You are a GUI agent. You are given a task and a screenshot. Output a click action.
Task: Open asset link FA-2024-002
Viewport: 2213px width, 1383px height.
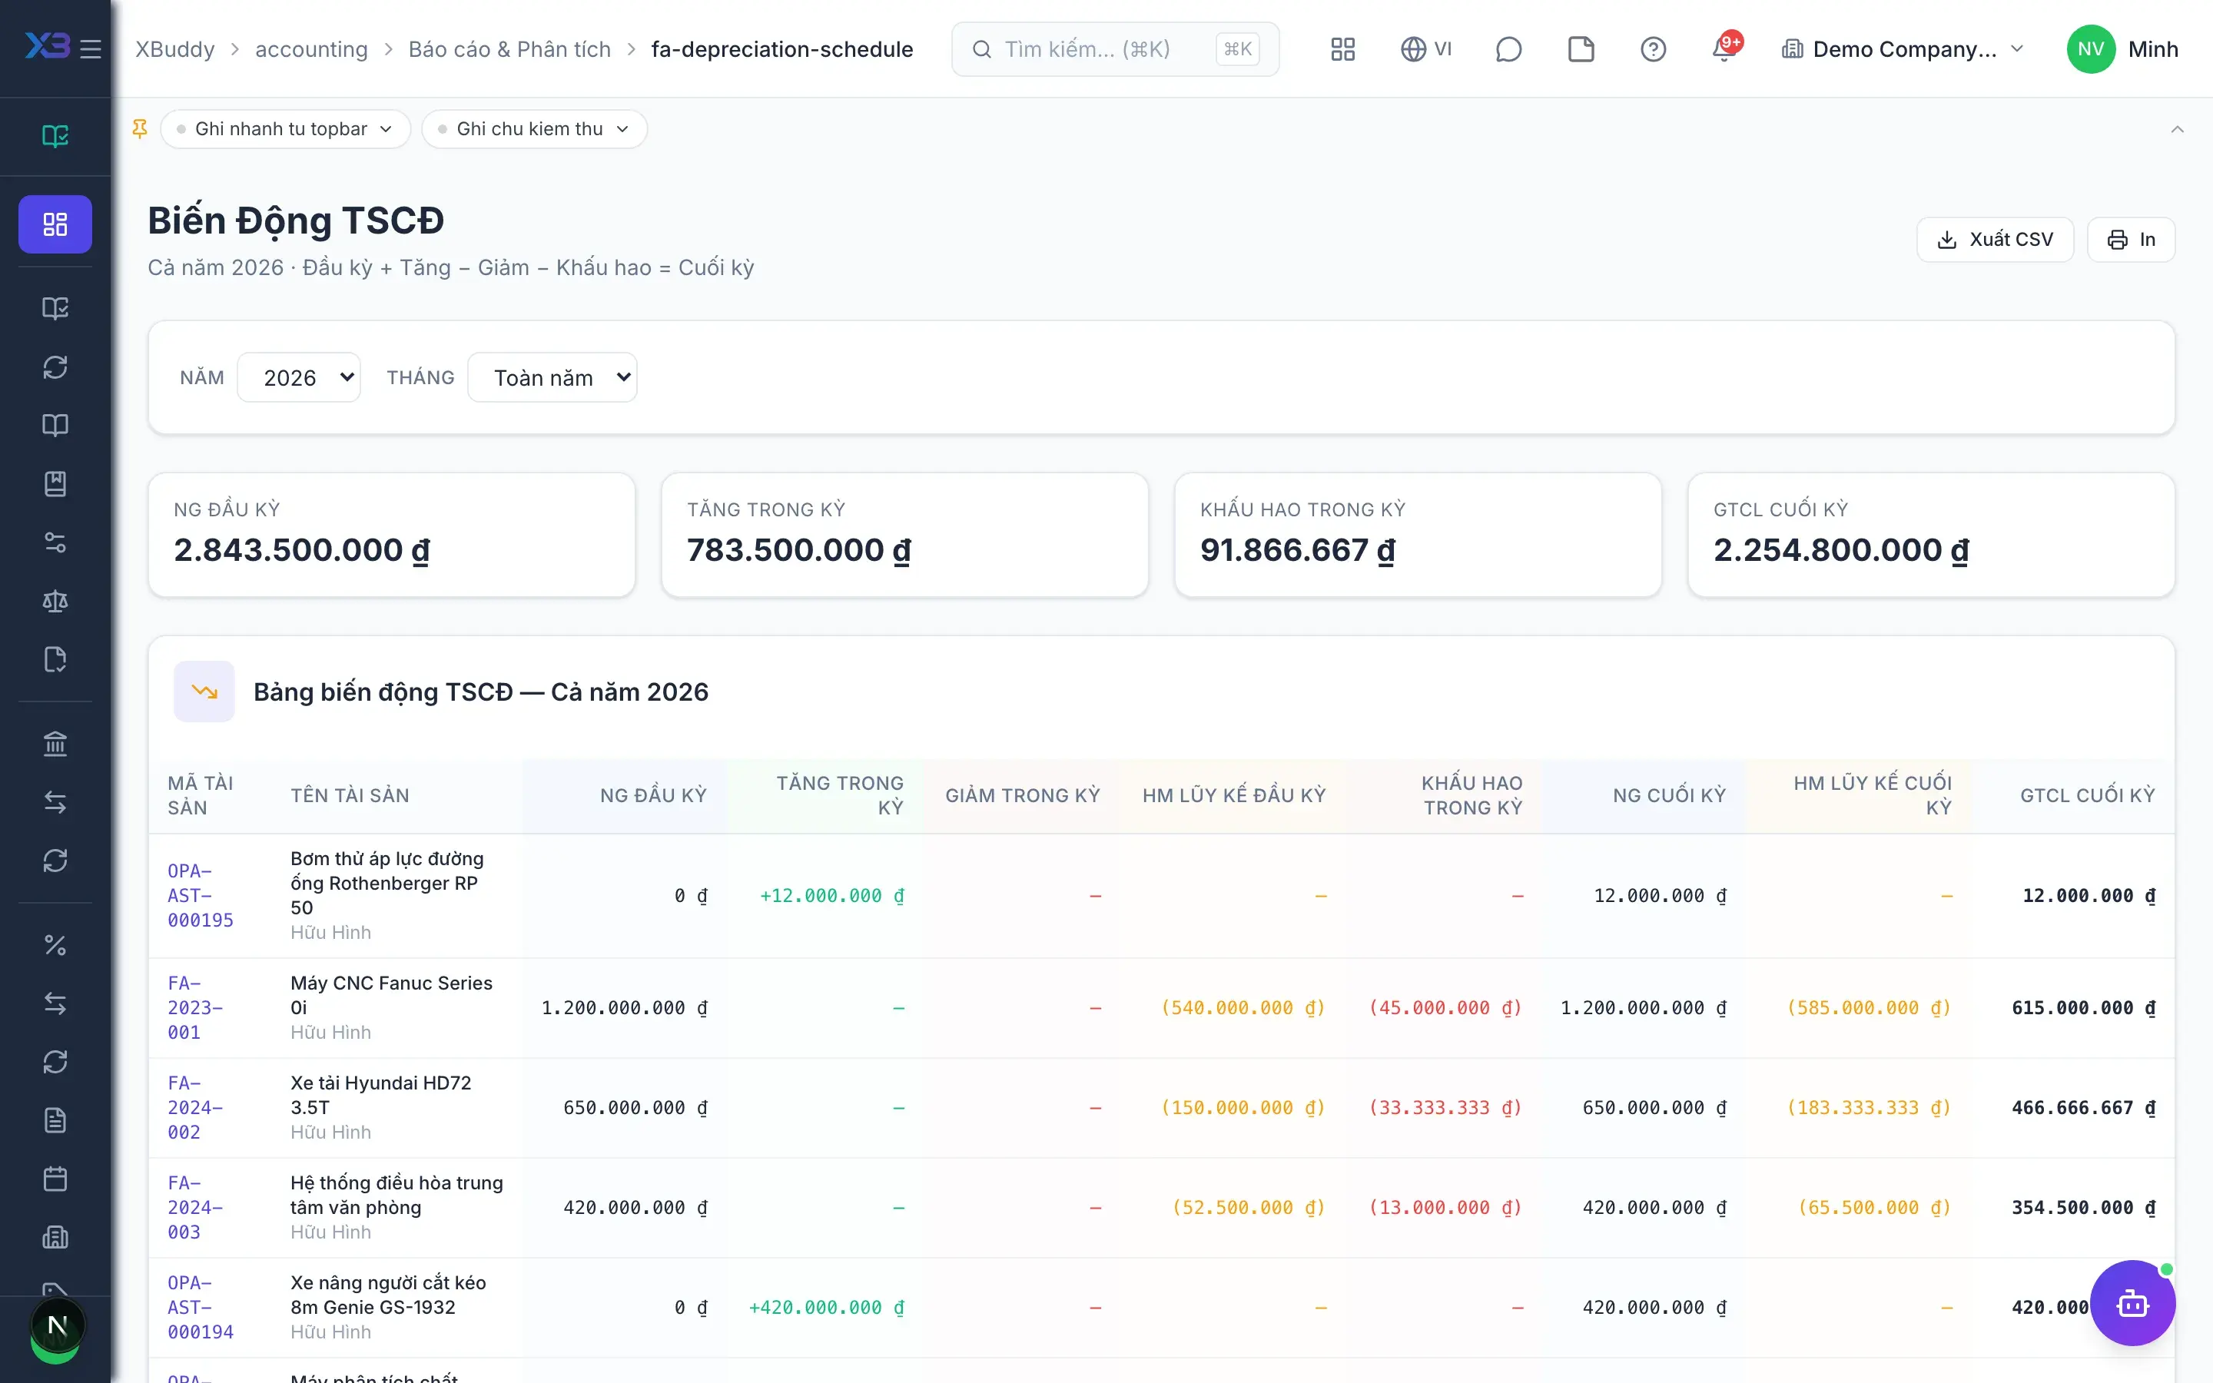click(194, 1106)
